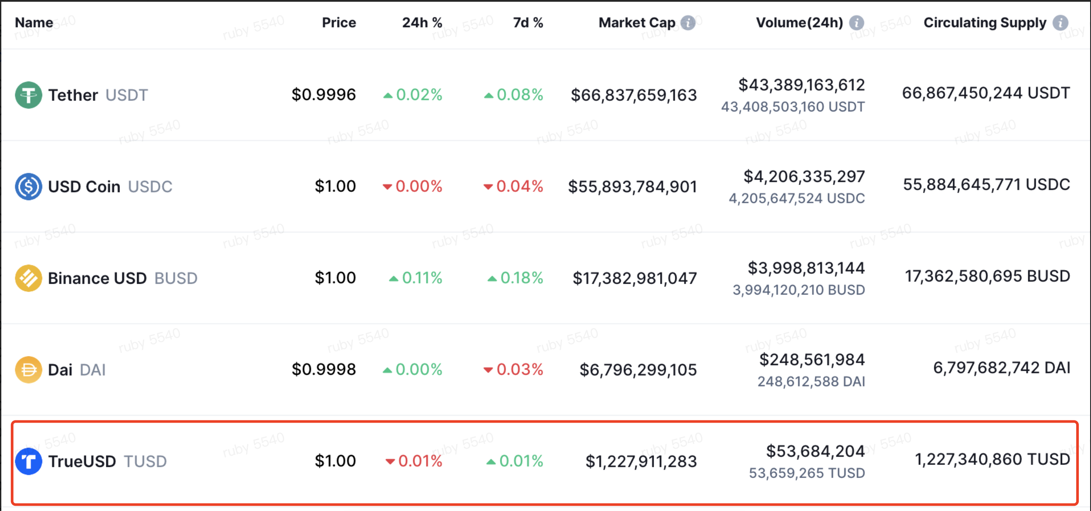The width and height of the screenshot is (1091, 511).
Task: Open the TrueUSD TUSD name link
Action: pyautogui.click(x=107, y=461)
